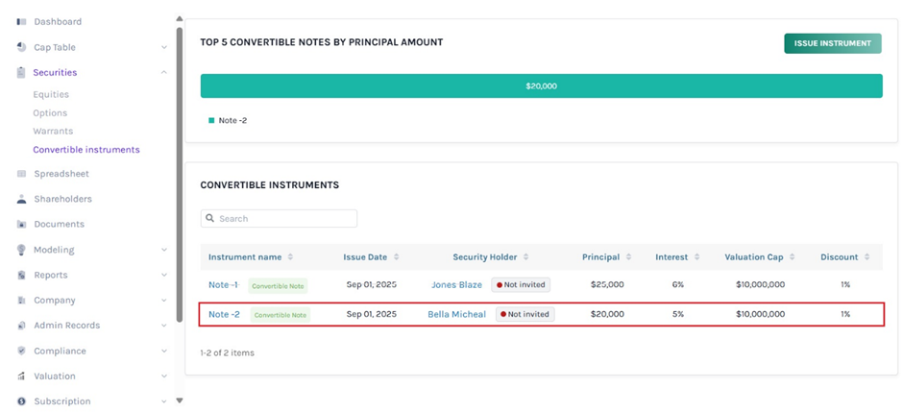The image size is (903, 412).
Task: Click the search magnifier icon
Action: pos(209,219)
